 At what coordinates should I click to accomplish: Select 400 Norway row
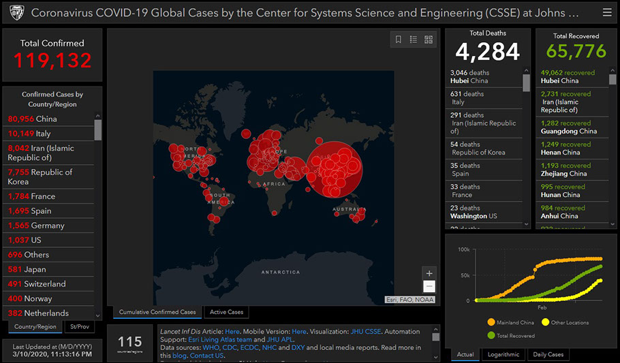click(48, 298)
